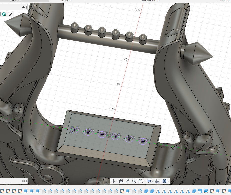The height and width of the screenshot is (195, 231).
Task: Select the first extrude feature in the timeline
Action: (26, 191)
